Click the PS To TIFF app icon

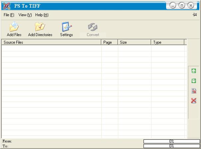click(x=7, y=6)
